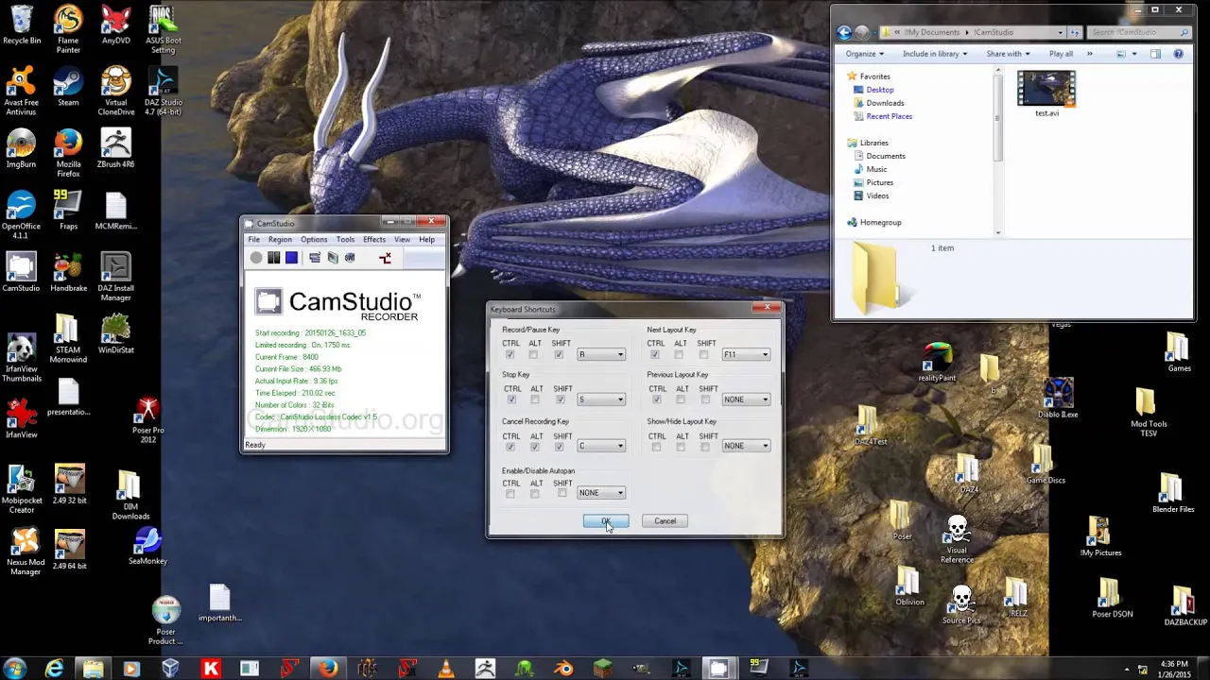
Task: Select the OpenOffice 4.1.1 desktop icon
Action: 21,214
